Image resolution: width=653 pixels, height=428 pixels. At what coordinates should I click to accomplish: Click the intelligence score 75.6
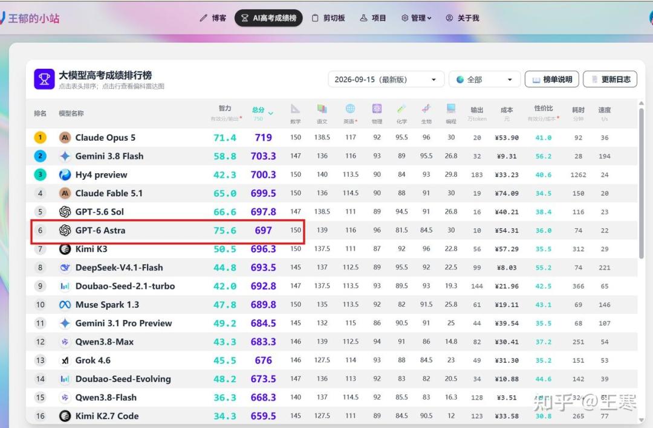(x=225, y=231)
